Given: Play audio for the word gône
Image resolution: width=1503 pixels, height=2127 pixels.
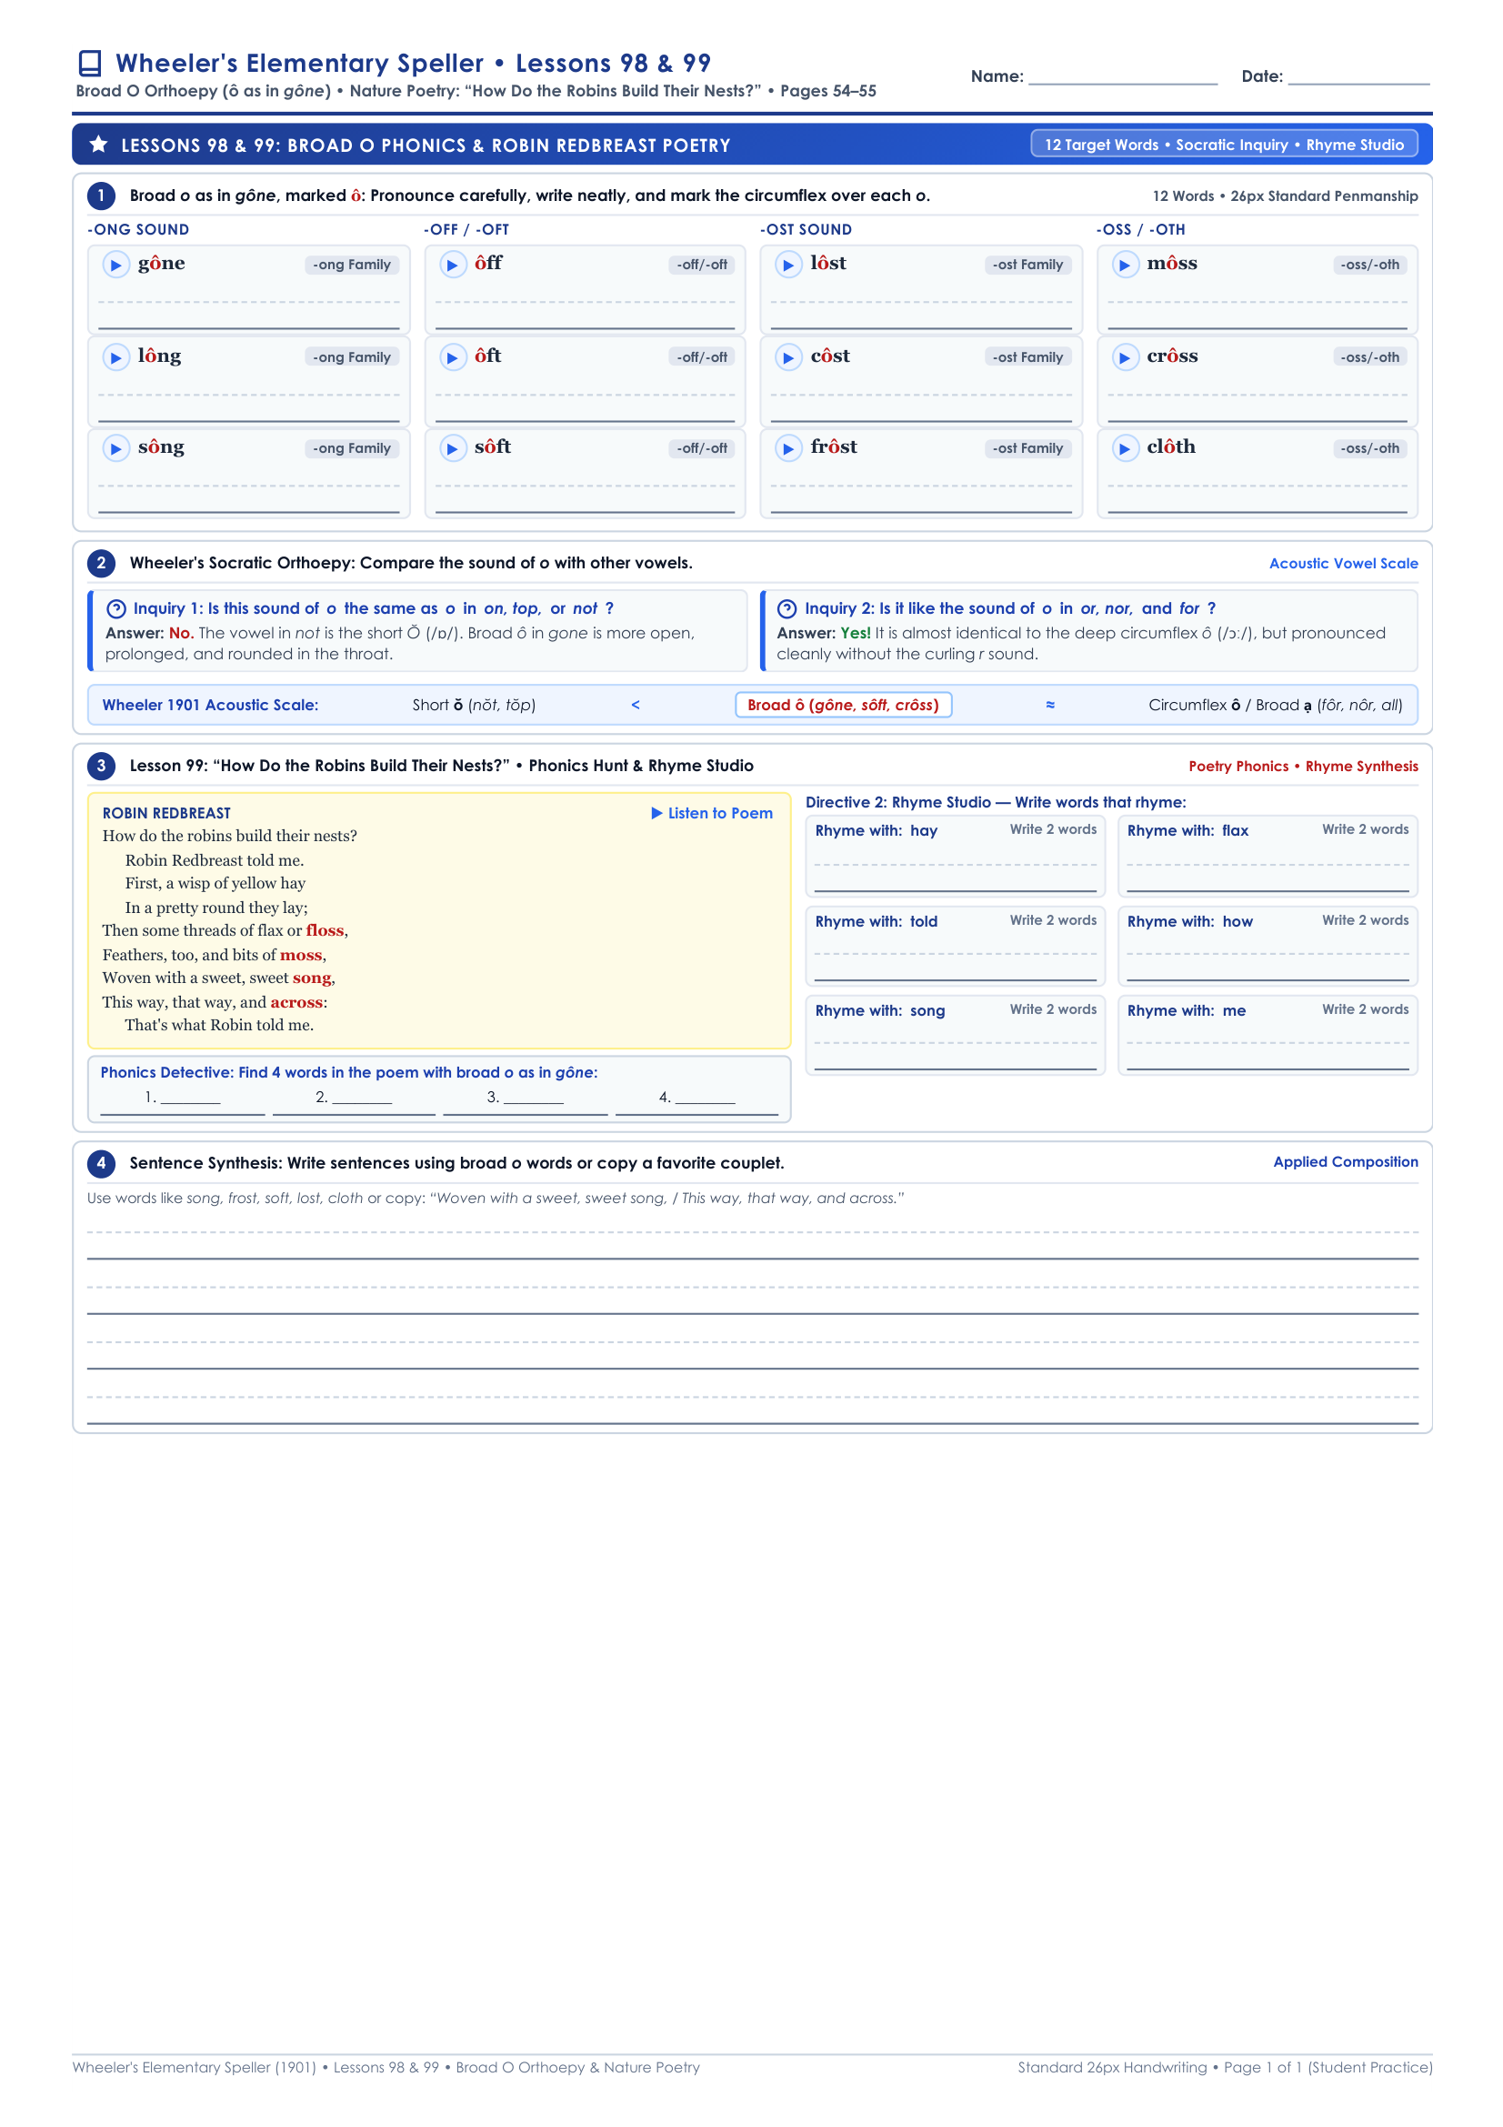Looking at the screenshot, I should [x=115, y=265].
